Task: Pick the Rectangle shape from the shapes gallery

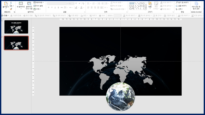Action: [x=141, y=3]
